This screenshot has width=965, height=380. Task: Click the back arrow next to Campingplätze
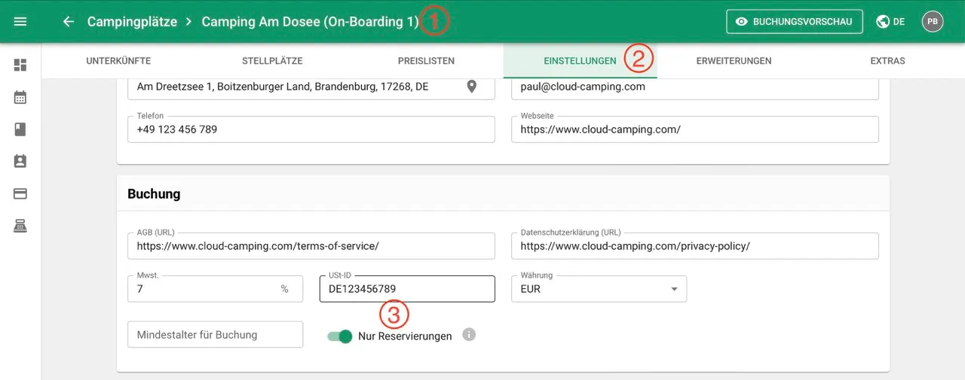click(x=69, y=22)
